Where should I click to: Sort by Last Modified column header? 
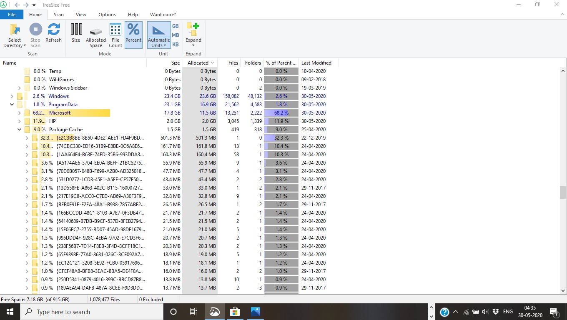click(x=319, y=63)
